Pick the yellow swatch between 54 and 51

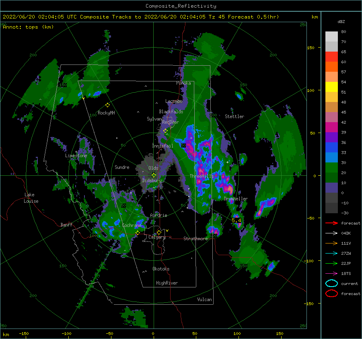coord(331,87)
